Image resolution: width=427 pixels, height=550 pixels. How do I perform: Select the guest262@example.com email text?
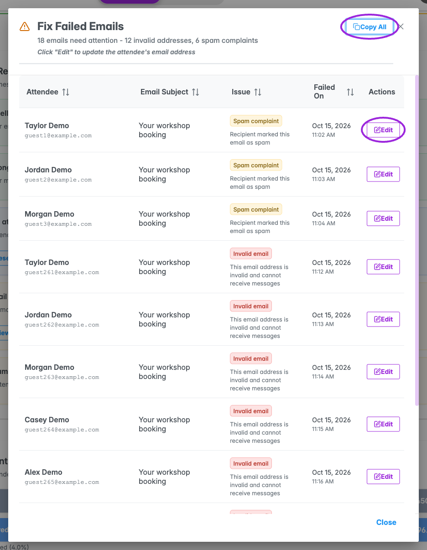tap(62, 325)
